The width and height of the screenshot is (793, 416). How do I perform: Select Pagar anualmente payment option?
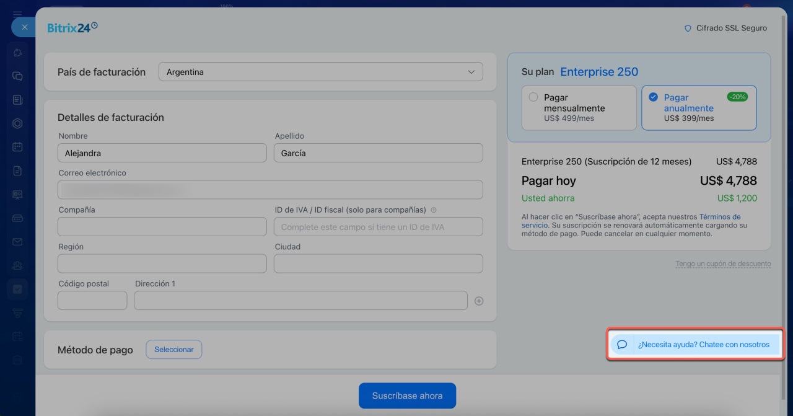click(698, 108)
